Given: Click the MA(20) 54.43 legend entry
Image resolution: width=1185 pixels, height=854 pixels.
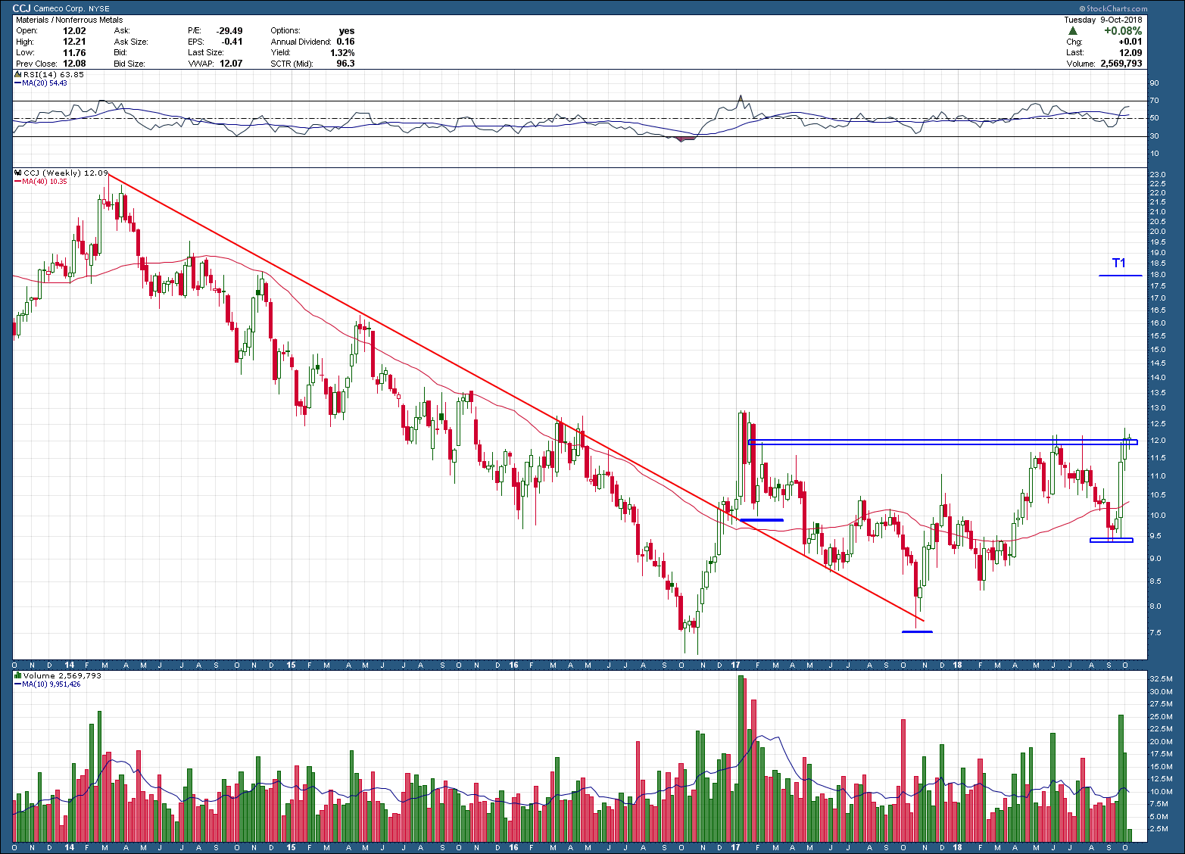Looking at the screenshot, I should click(x=41, y=83).
